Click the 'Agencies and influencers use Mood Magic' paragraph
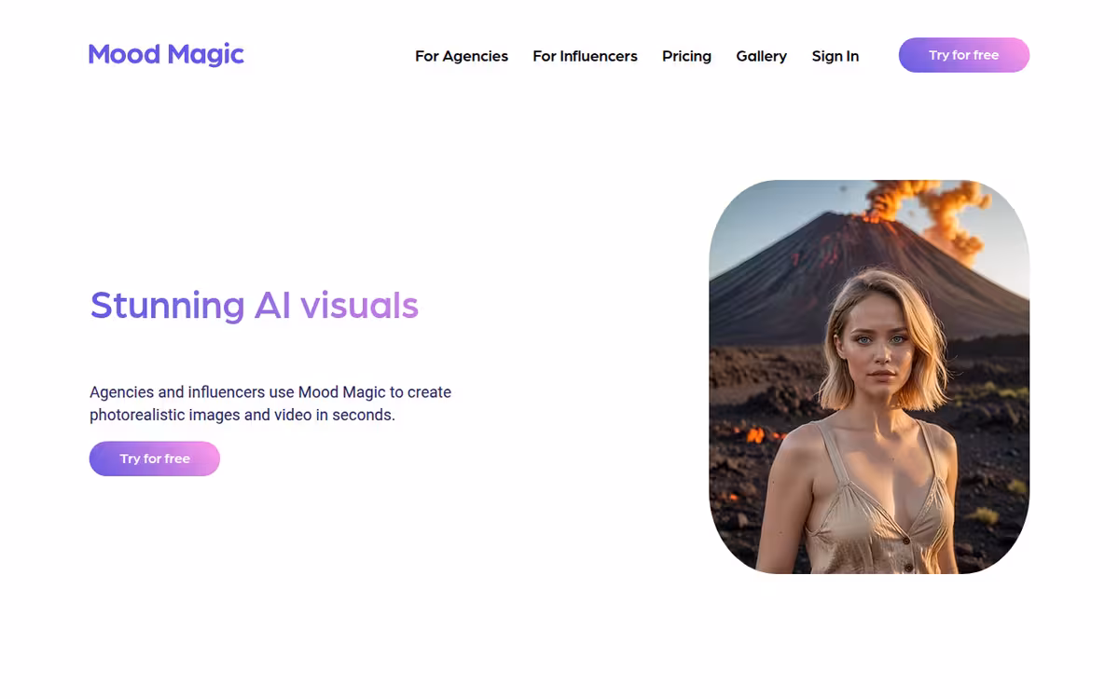Image resolution: width=1119 pixels, height=699 pixels. [x=270, y=404]
